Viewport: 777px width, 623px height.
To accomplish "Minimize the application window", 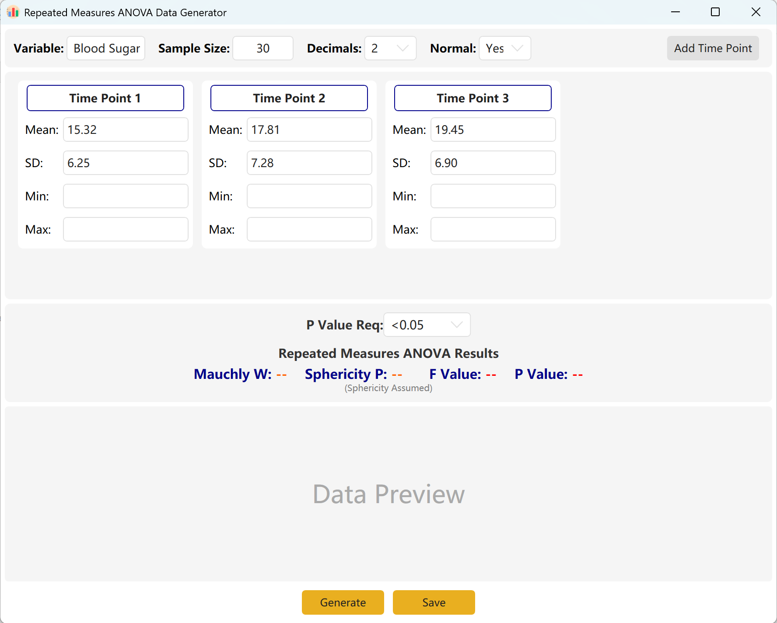I will pos(675,12).
